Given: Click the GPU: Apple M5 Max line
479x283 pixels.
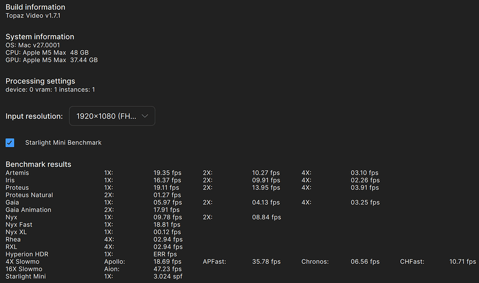Looking at the screenshot, I should tap(52, 60).
